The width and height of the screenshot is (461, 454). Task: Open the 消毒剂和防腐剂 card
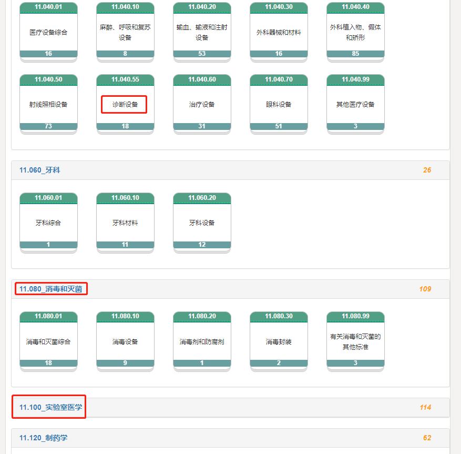click(x=202, y=342)
